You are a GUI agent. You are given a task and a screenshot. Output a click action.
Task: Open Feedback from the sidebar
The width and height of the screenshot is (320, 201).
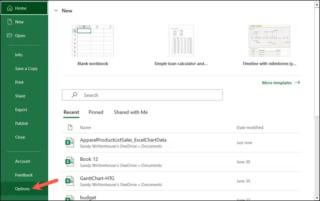24,175
